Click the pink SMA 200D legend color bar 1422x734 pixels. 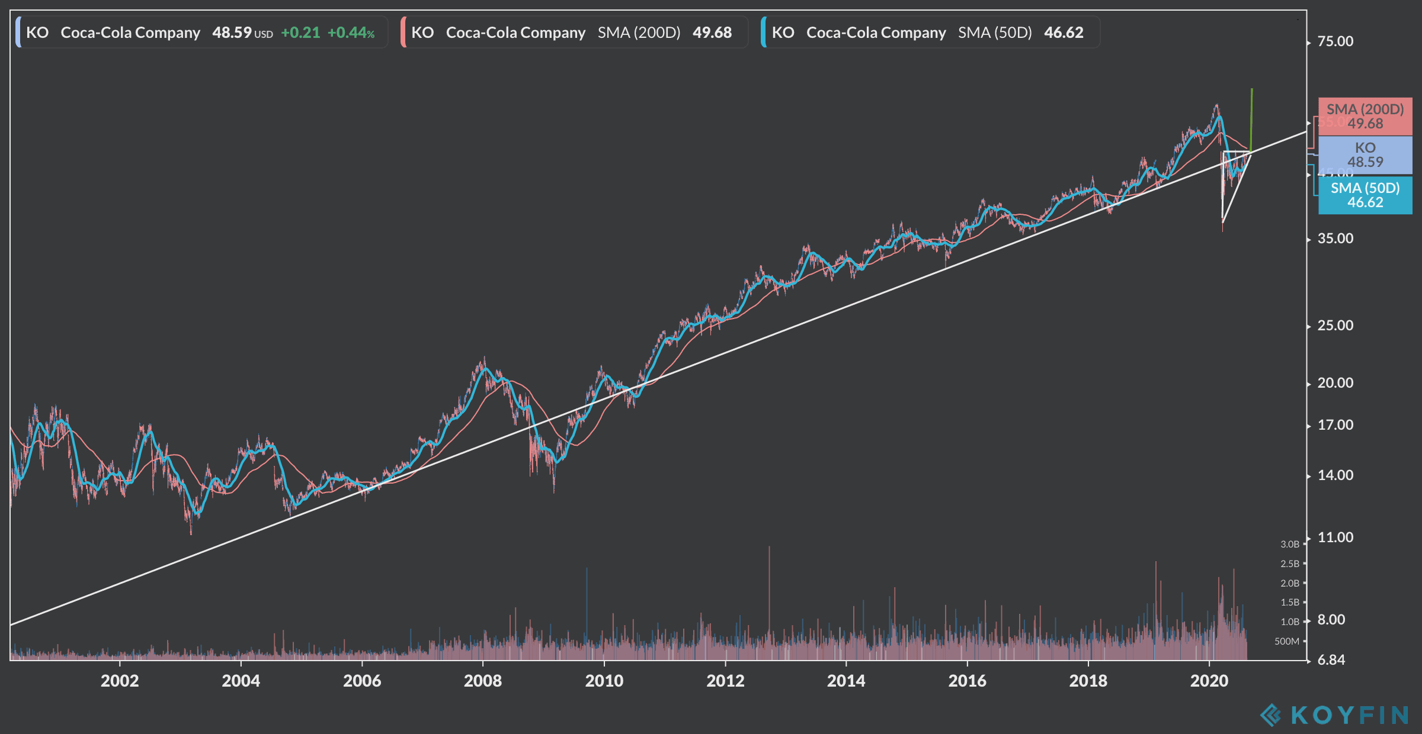(x=403, y=32)
